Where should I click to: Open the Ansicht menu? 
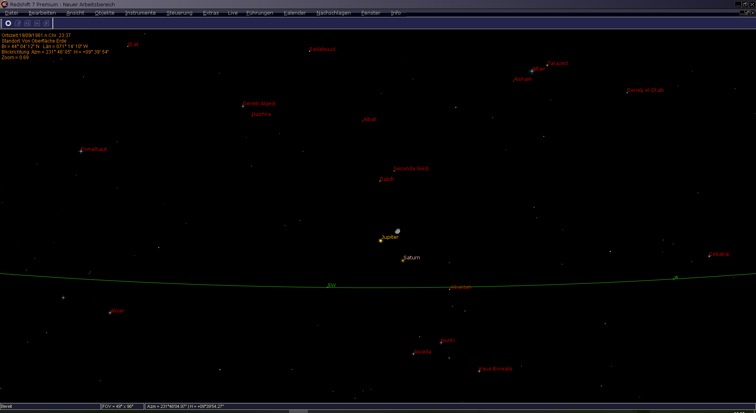coord(75,13)
